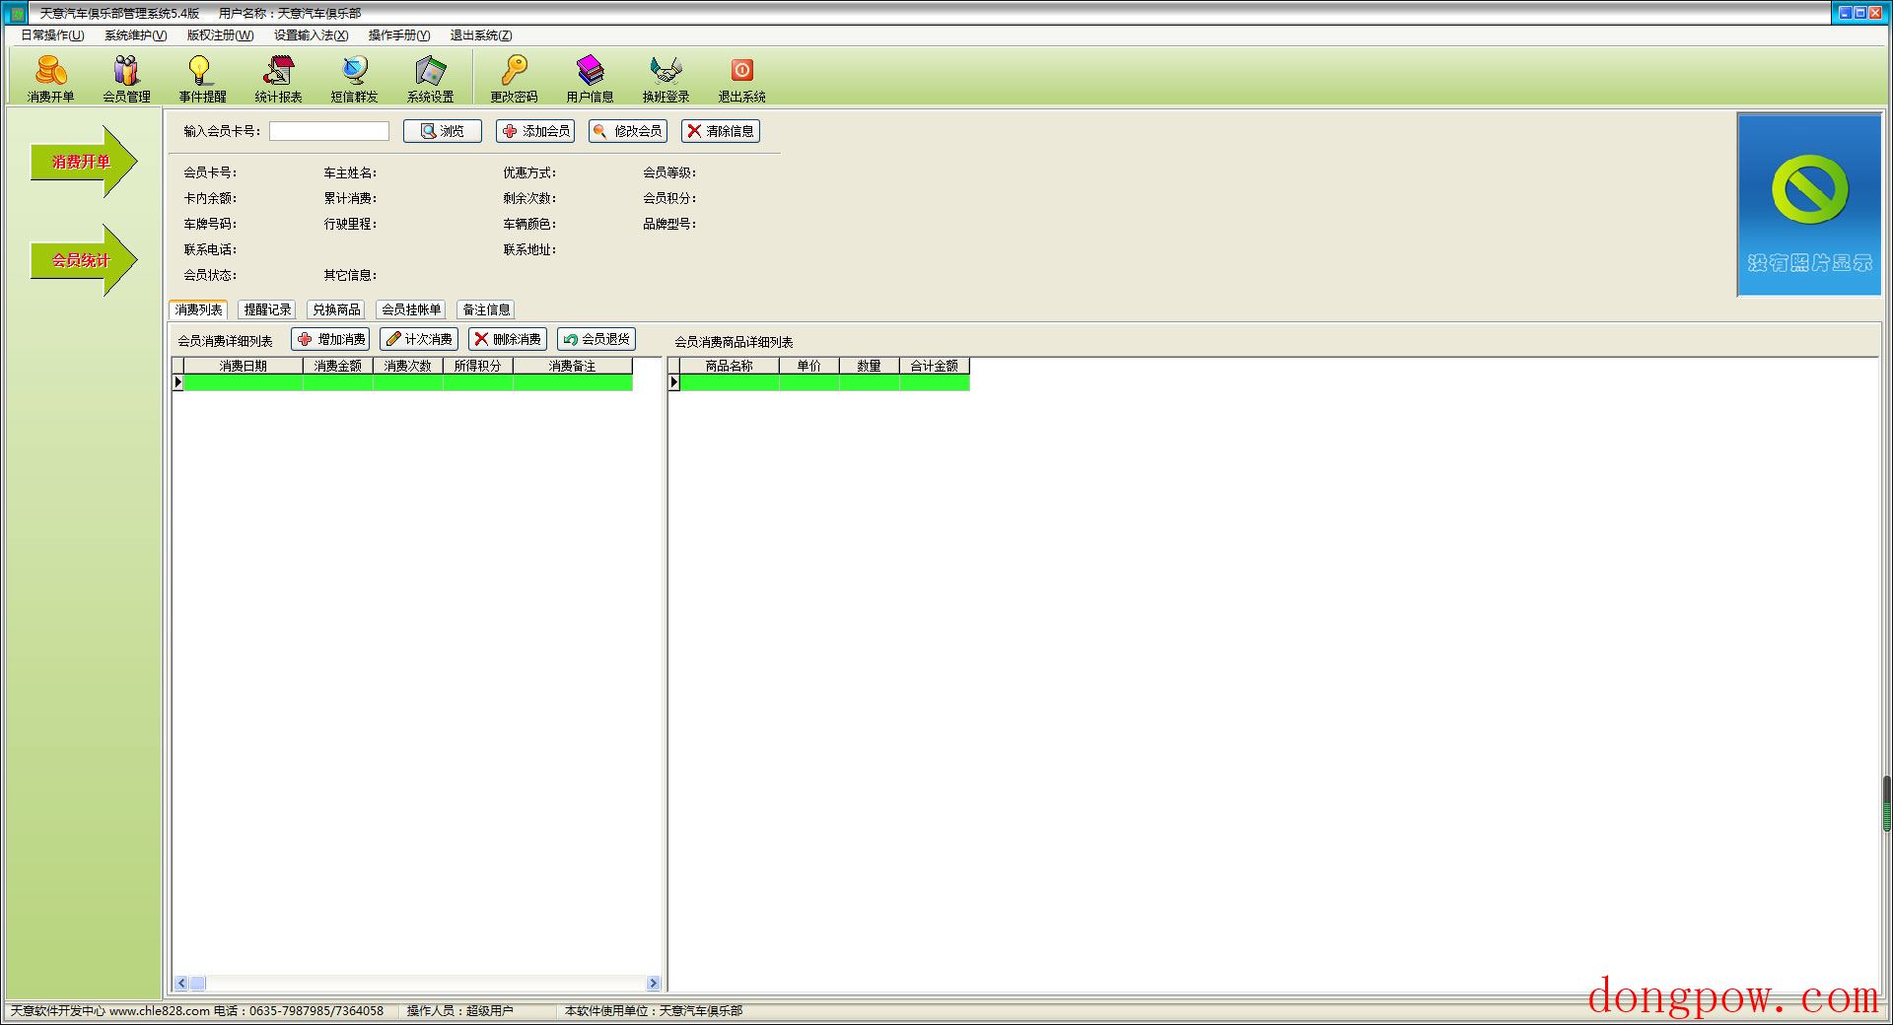Viewport: 1893px width, 1025px height.
Task: Open the 会员管理 toolbar icon
Action: click(126, 78)
